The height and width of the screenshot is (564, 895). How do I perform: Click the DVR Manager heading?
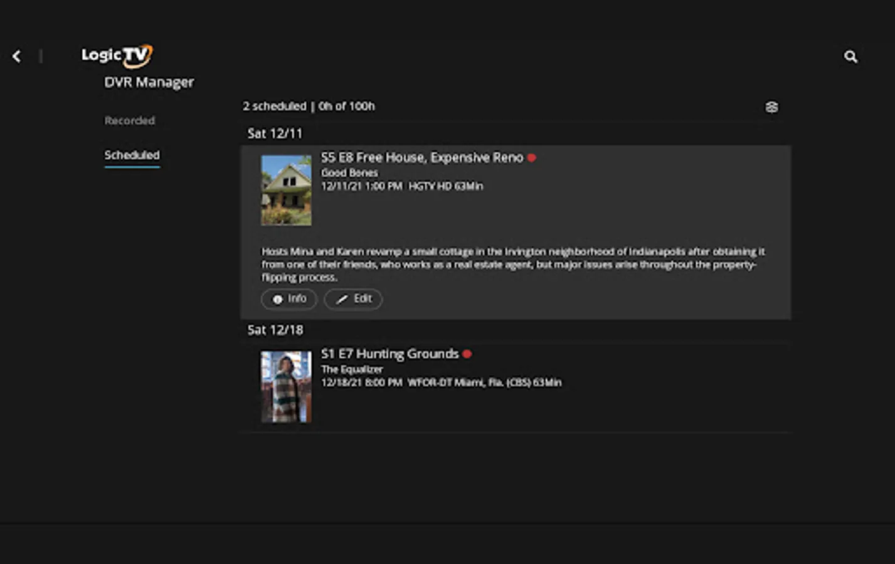pos(149,82)
